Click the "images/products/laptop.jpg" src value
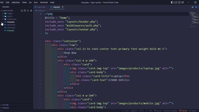 pos(139,68)
